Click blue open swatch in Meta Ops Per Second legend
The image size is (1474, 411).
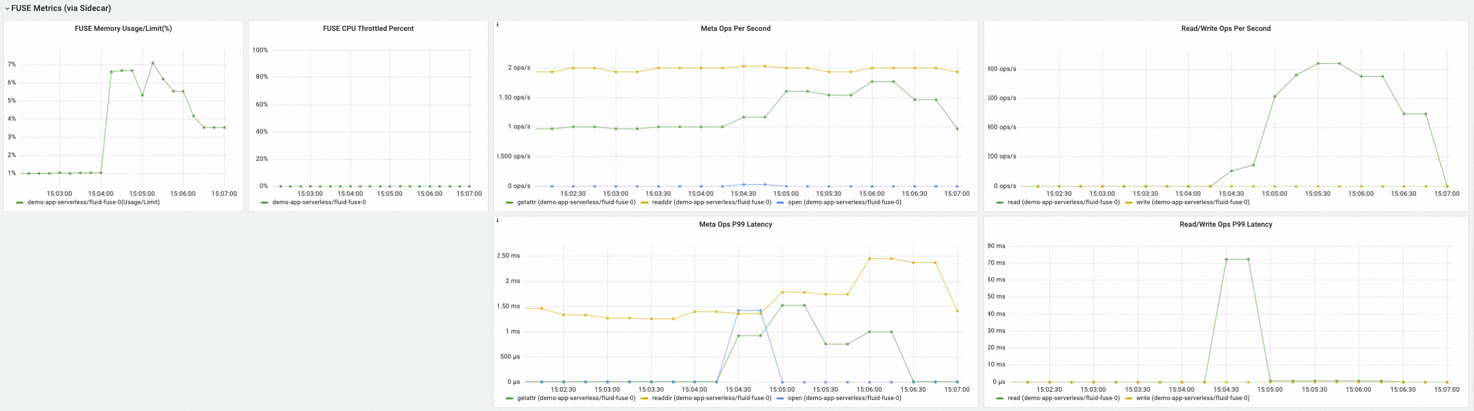781,202
